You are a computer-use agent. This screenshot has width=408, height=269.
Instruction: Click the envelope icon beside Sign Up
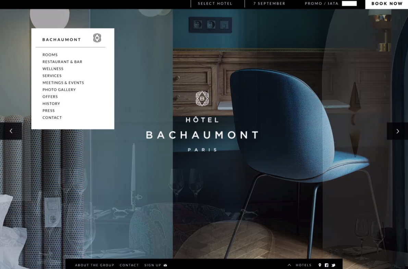[x=165, y=265]
